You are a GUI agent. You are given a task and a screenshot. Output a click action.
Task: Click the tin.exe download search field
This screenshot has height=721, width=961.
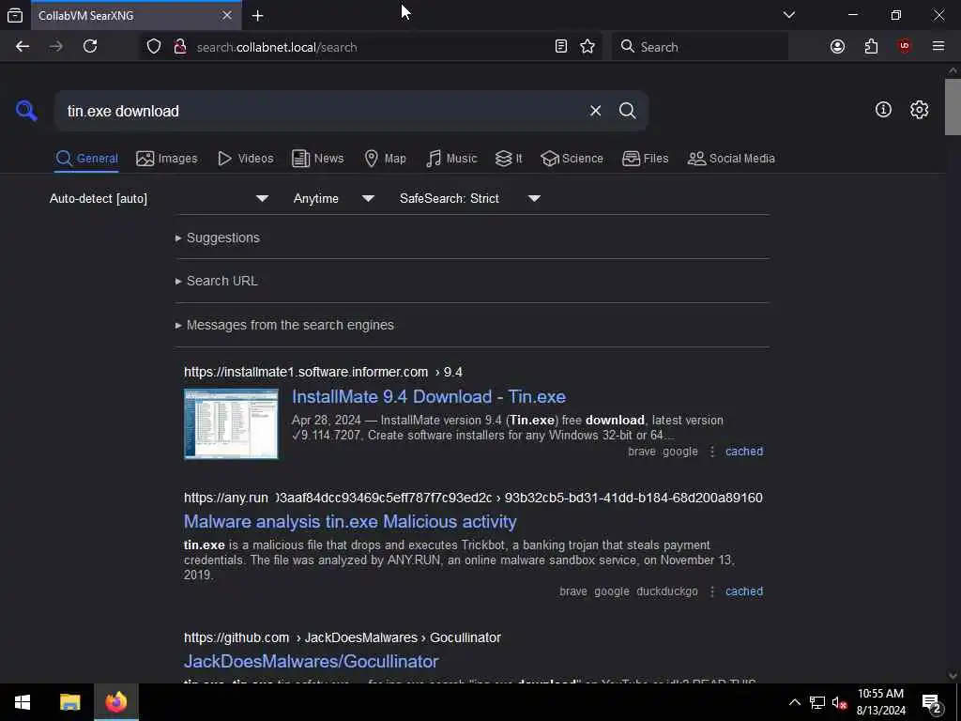(x=319, y=111)
